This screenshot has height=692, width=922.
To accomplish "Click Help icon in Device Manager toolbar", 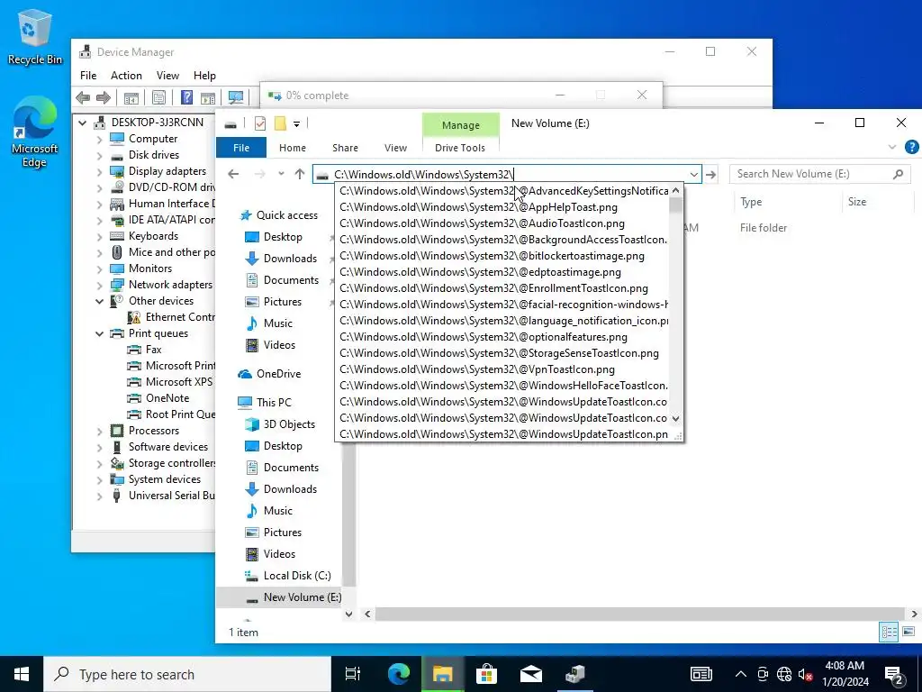I will click(x=186, y=97).
